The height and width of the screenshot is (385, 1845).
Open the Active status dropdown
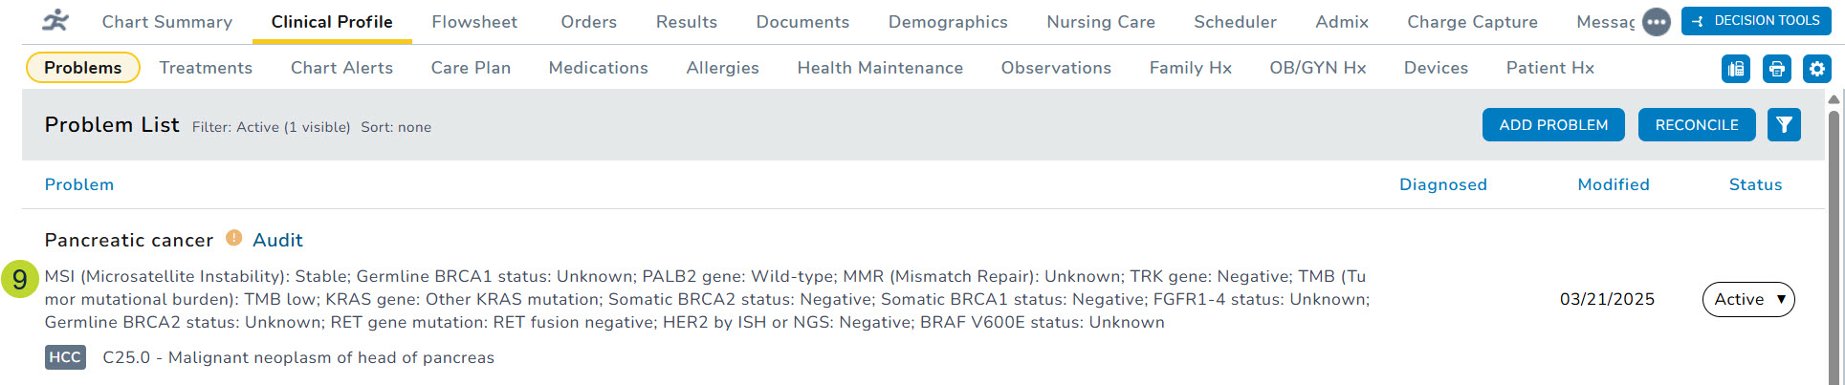pyautogui.click(x=1747, y=299)
